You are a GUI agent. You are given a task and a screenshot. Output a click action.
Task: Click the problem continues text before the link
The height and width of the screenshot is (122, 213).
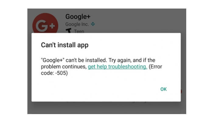[x=64, y=67]
